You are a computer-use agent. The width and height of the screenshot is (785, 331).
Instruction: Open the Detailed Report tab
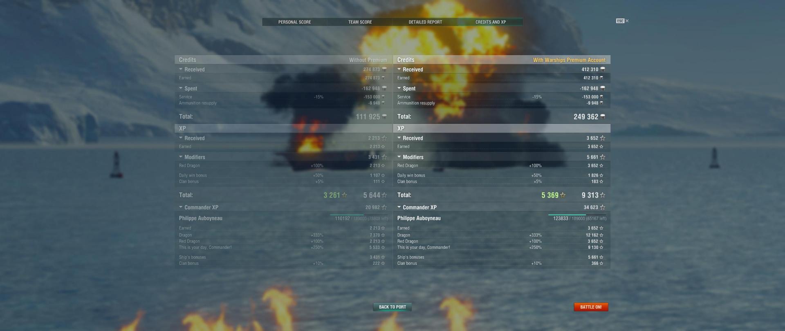pos(425,22)
